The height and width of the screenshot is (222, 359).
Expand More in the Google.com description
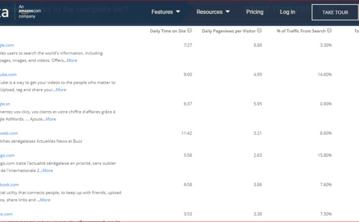(x=72, y=60)
